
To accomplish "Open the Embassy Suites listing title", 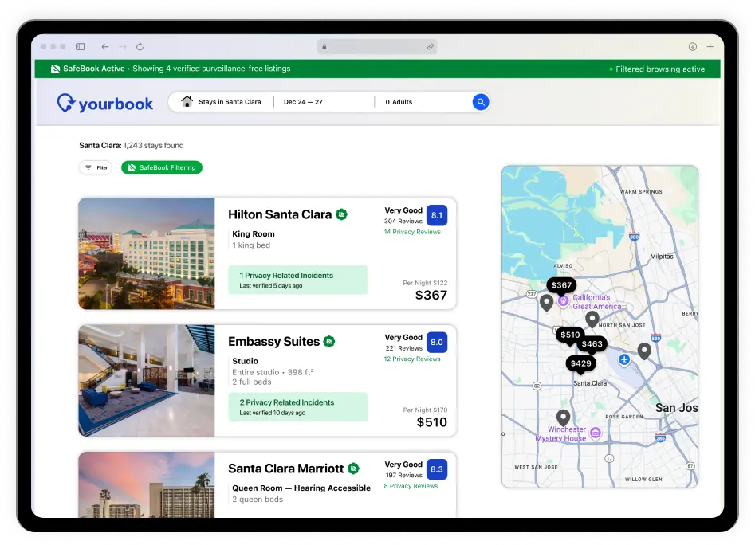I will [x=274, y=342].
